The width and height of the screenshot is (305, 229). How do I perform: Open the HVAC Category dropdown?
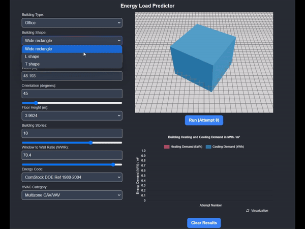tap(72, 195)
